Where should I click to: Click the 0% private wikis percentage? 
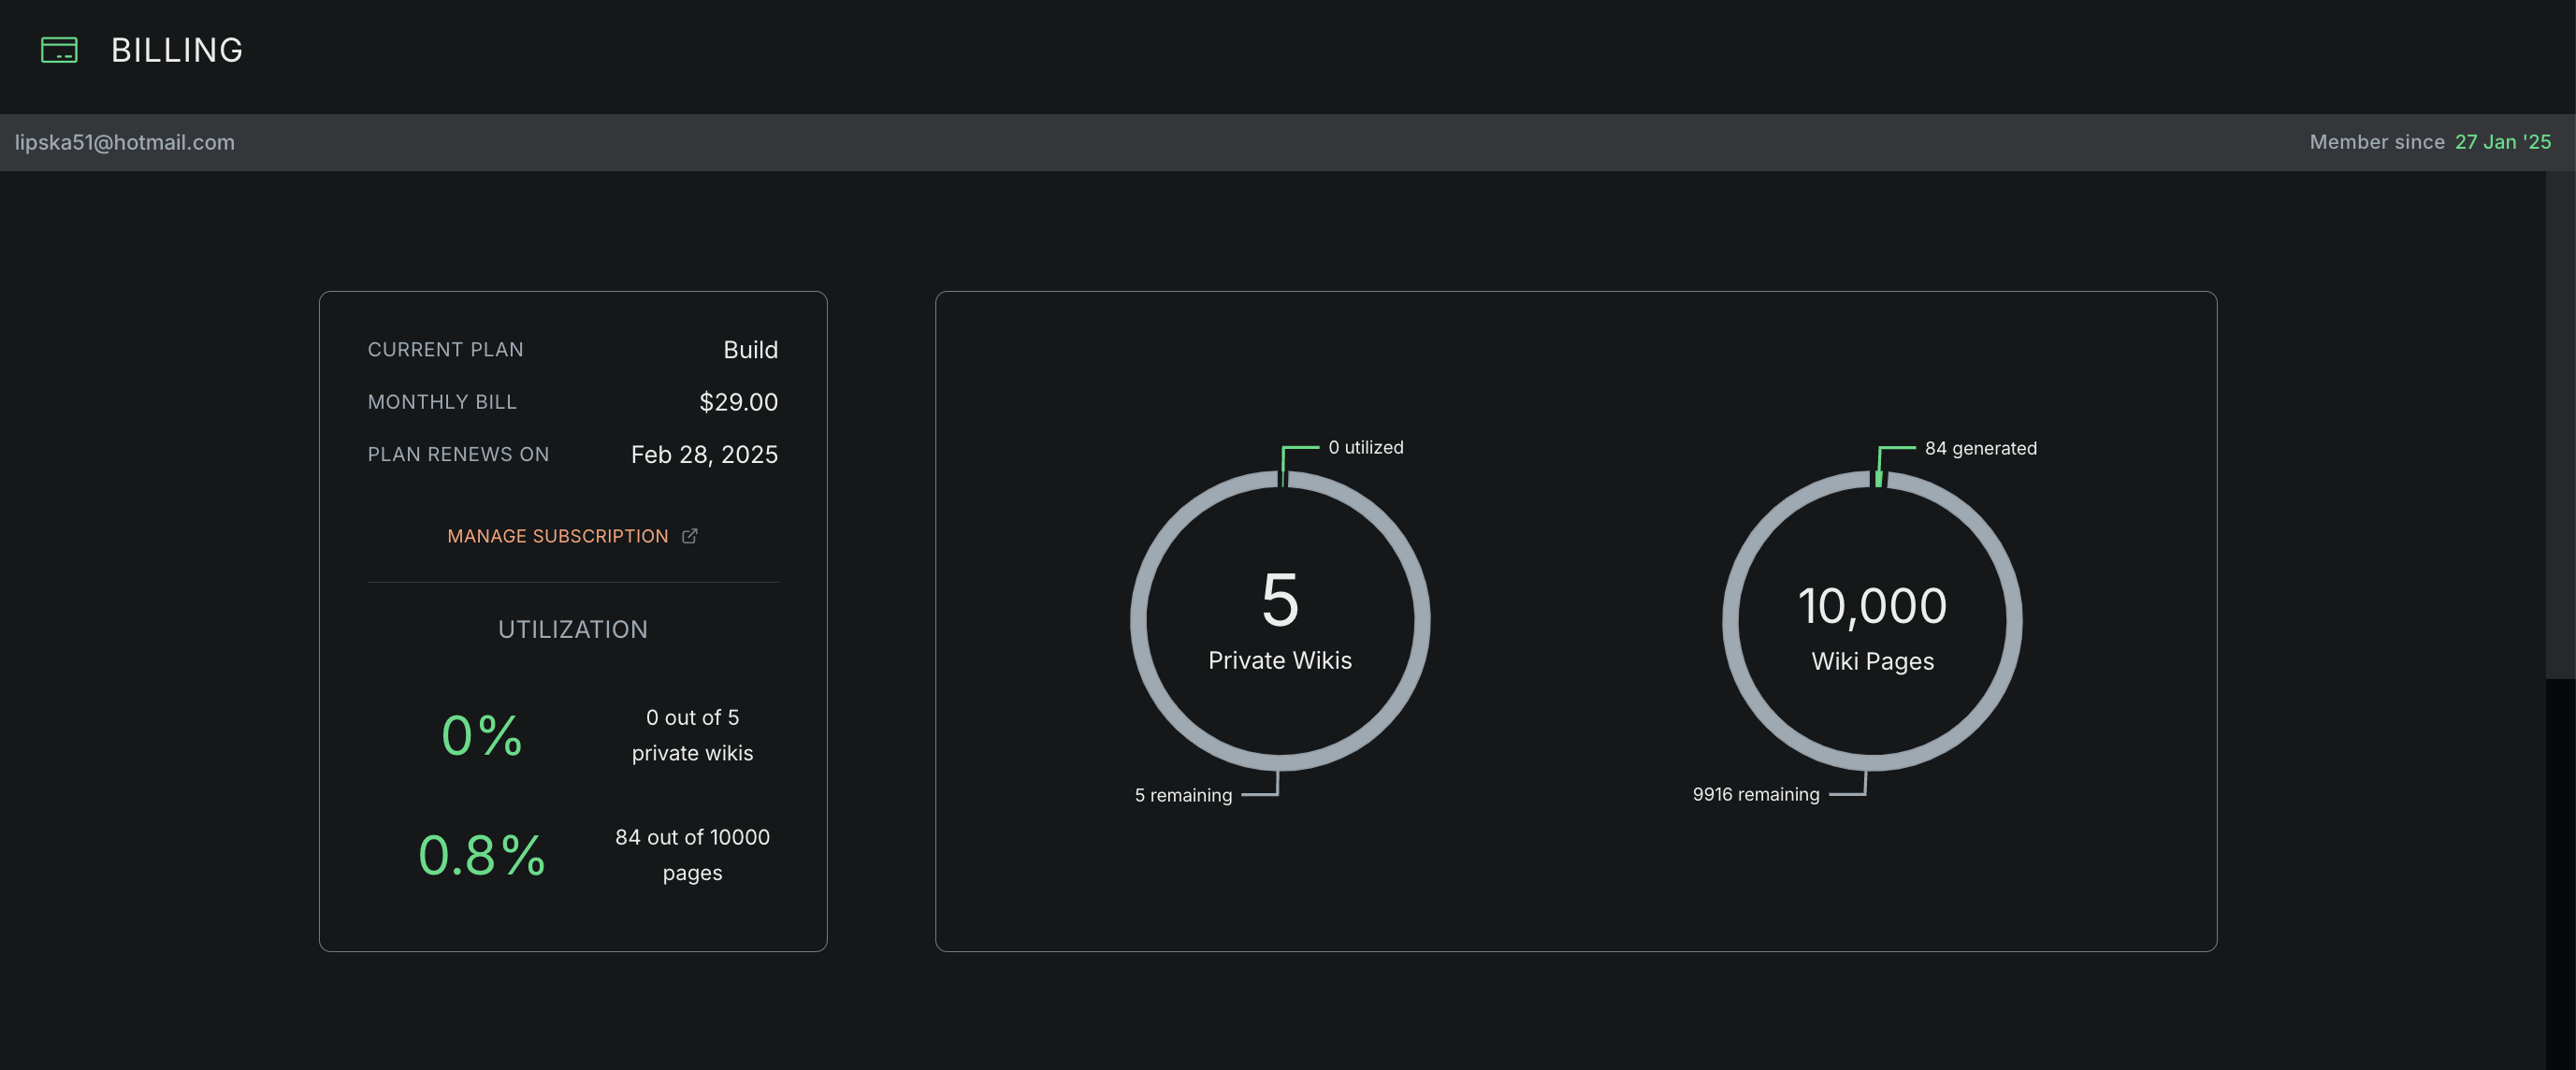click(481, 735)
